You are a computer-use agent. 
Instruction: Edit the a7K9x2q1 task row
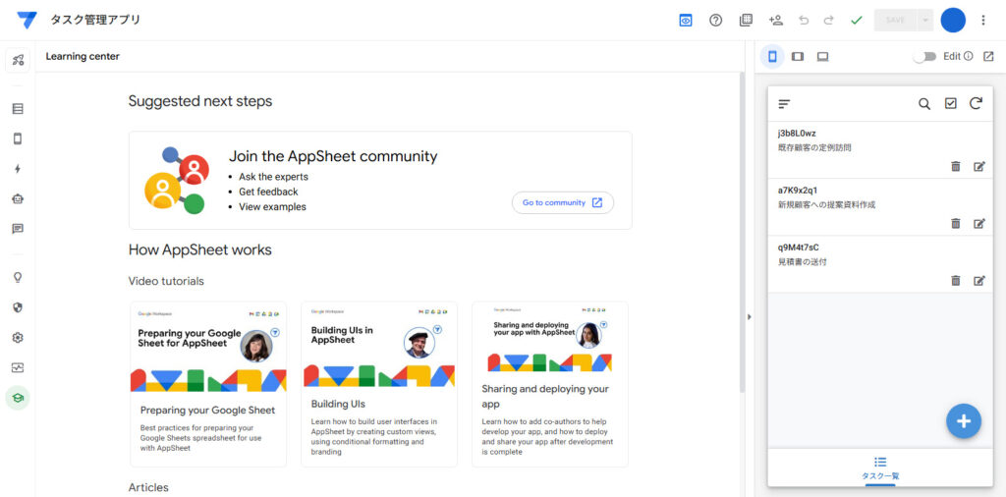[979, 224]
